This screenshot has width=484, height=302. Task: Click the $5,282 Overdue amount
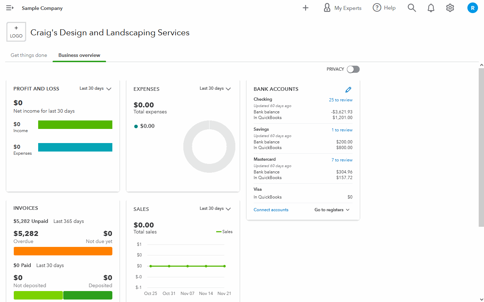[x=26, y=233]
